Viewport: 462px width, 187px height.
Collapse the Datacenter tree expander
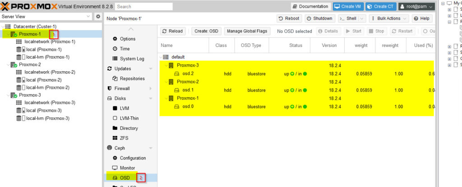(3, 27)
